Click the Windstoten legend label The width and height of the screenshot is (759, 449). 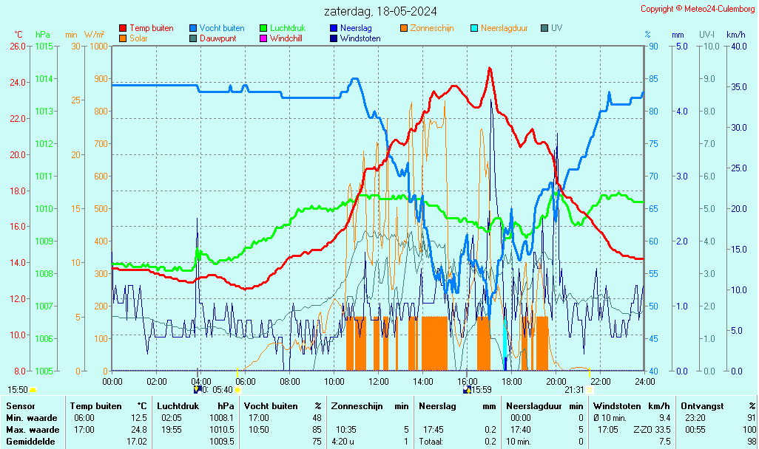coord(360,38)
